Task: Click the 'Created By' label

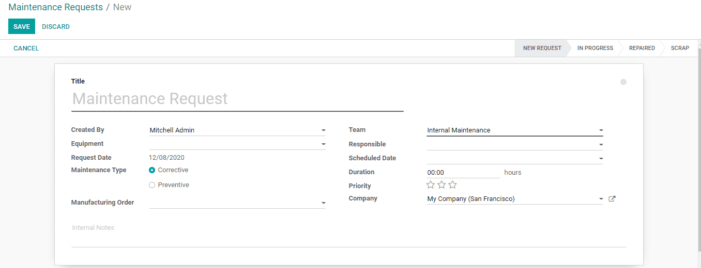Action: click(88, 130)
